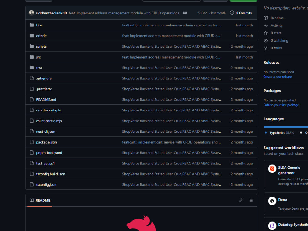Click Publish your first package link
The height and width of the screenshot is (231, 308).
point(281,105)
